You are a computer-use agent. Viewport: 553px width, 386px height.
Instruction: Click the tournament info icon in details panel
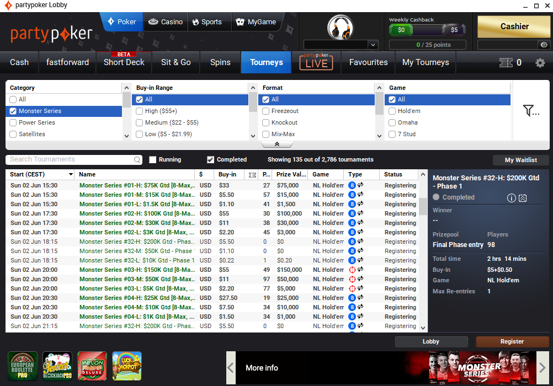(511, 197)
